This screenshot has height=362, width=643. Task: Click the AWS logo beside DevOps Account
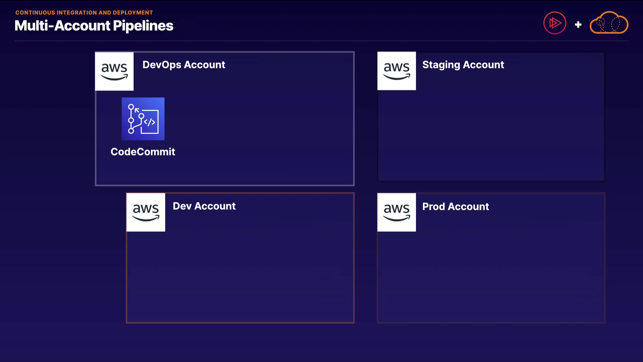114,71
